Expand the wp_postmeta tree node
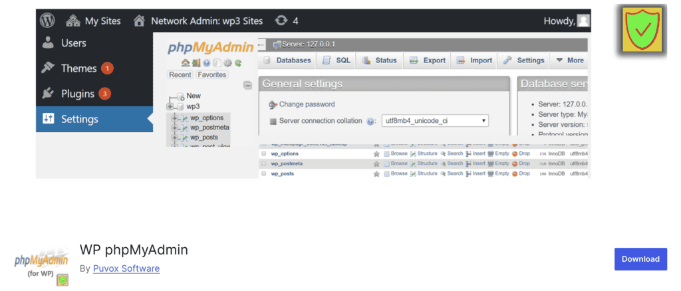 tap(175, 128)
